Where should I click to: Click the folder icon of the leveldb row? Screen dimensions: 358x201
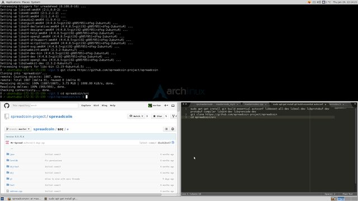click(8, 160)
